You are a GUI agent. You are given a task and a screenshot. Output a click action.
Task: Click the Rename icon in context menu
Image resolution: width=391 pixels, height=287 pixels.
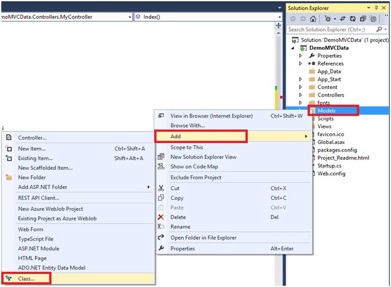161,227
